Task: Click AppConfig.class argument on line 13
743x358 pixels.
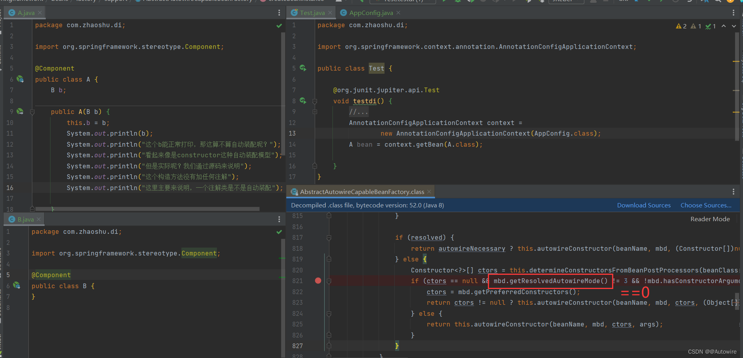Action: click(564, 133)
